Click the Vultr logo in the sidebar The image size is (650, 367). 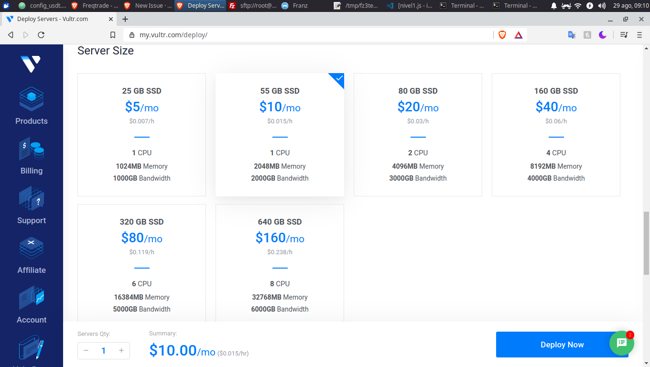click(x=31, y=64)
